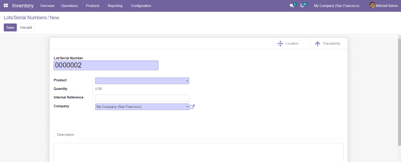This screenshot has height=162, width=401.
Task: Click the vertical page scrollbar
Action: (399, 92)
